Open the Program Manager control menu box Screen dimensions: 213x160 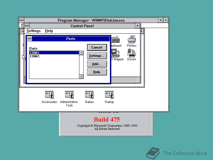click(22, 20)
